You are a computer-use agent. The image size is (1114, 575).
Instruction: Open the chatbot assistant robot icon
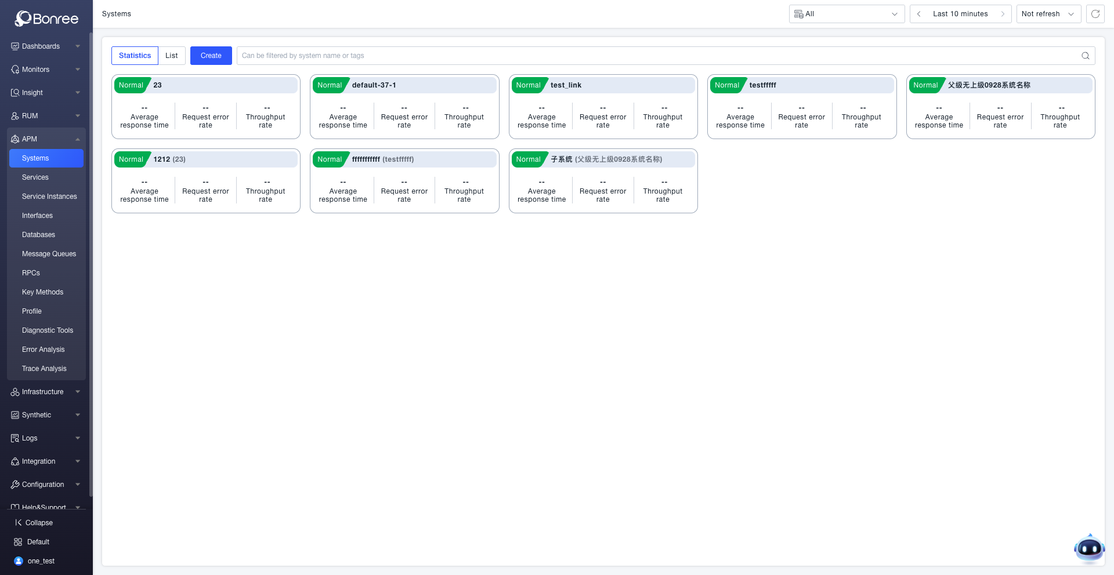click(x=1088, y=548)
